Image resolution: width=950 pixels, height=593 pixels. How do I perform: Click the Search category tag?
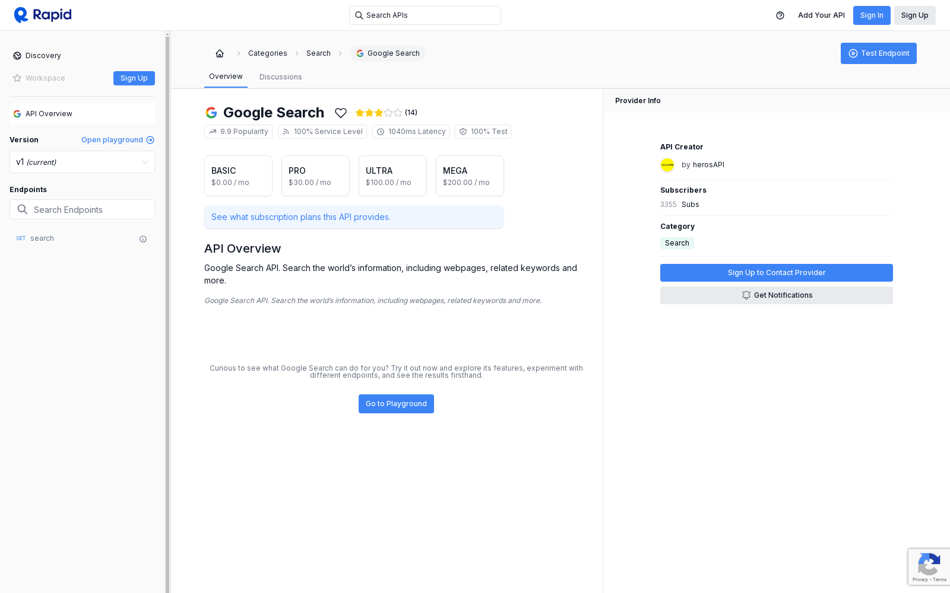coord(677,243)
